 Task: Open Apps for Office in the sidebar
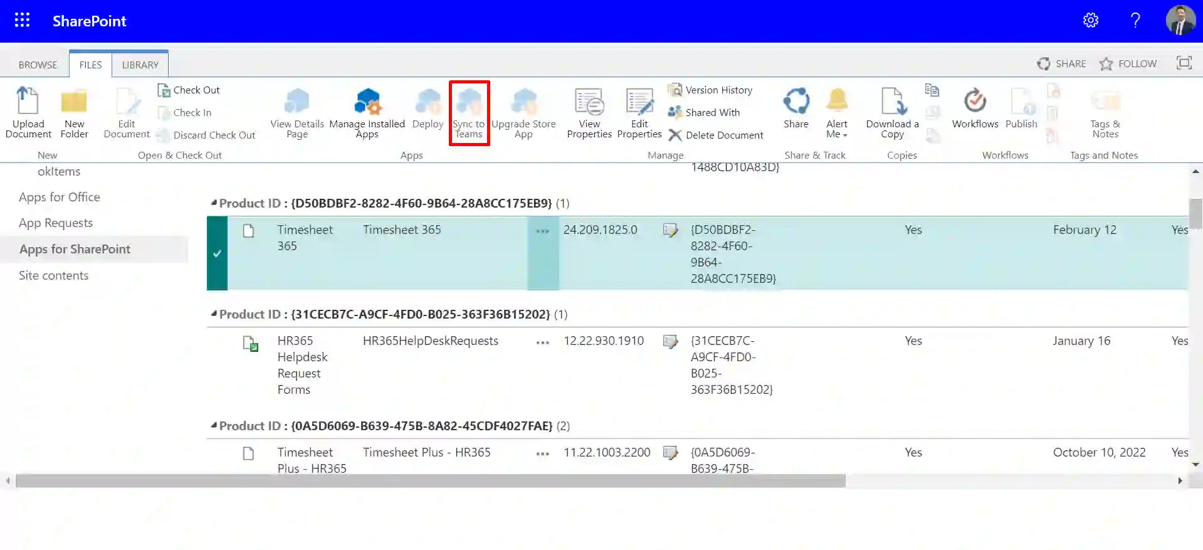(x=60, y=198)
